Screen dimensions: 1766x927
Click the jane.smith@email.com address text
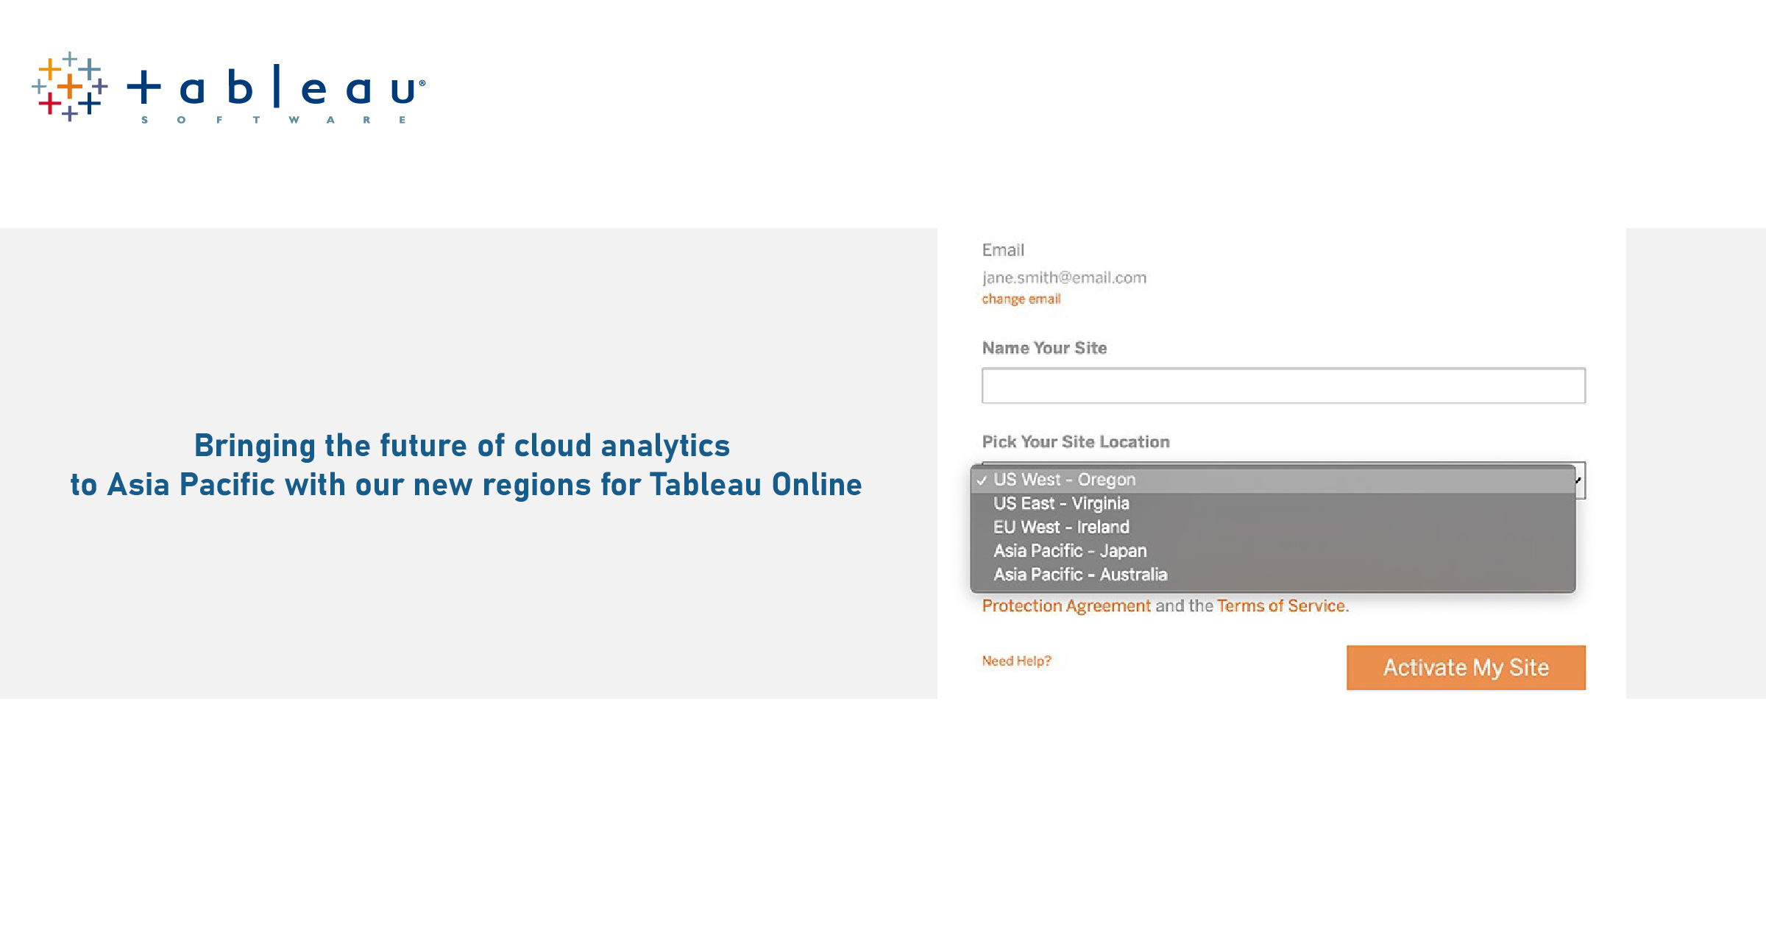coord(1063,277)
